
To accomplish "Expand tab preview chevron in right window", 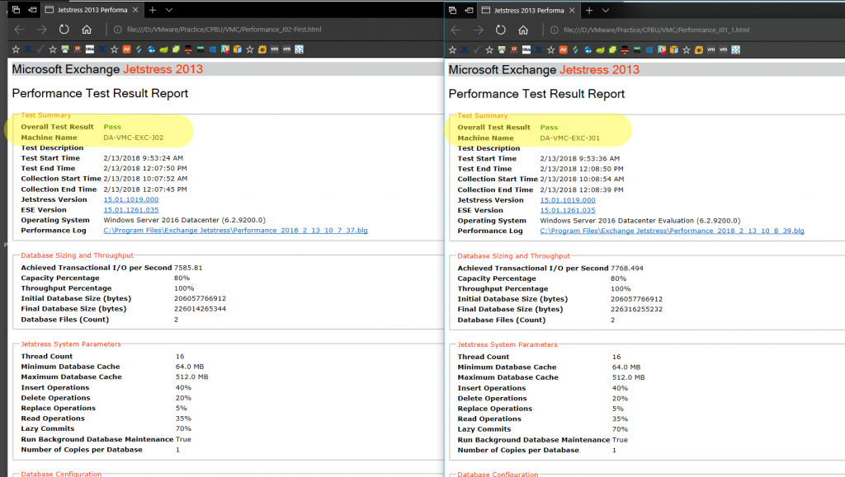I will (605, 9).
